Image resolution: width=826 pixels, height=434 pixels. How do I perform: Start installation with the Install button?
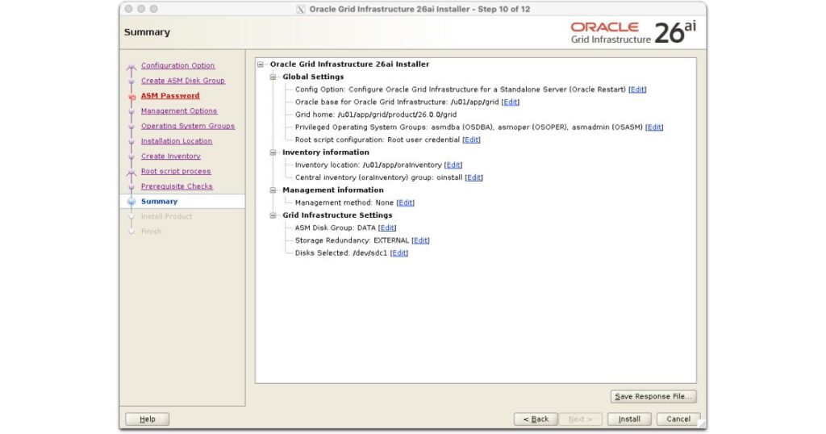629,419
